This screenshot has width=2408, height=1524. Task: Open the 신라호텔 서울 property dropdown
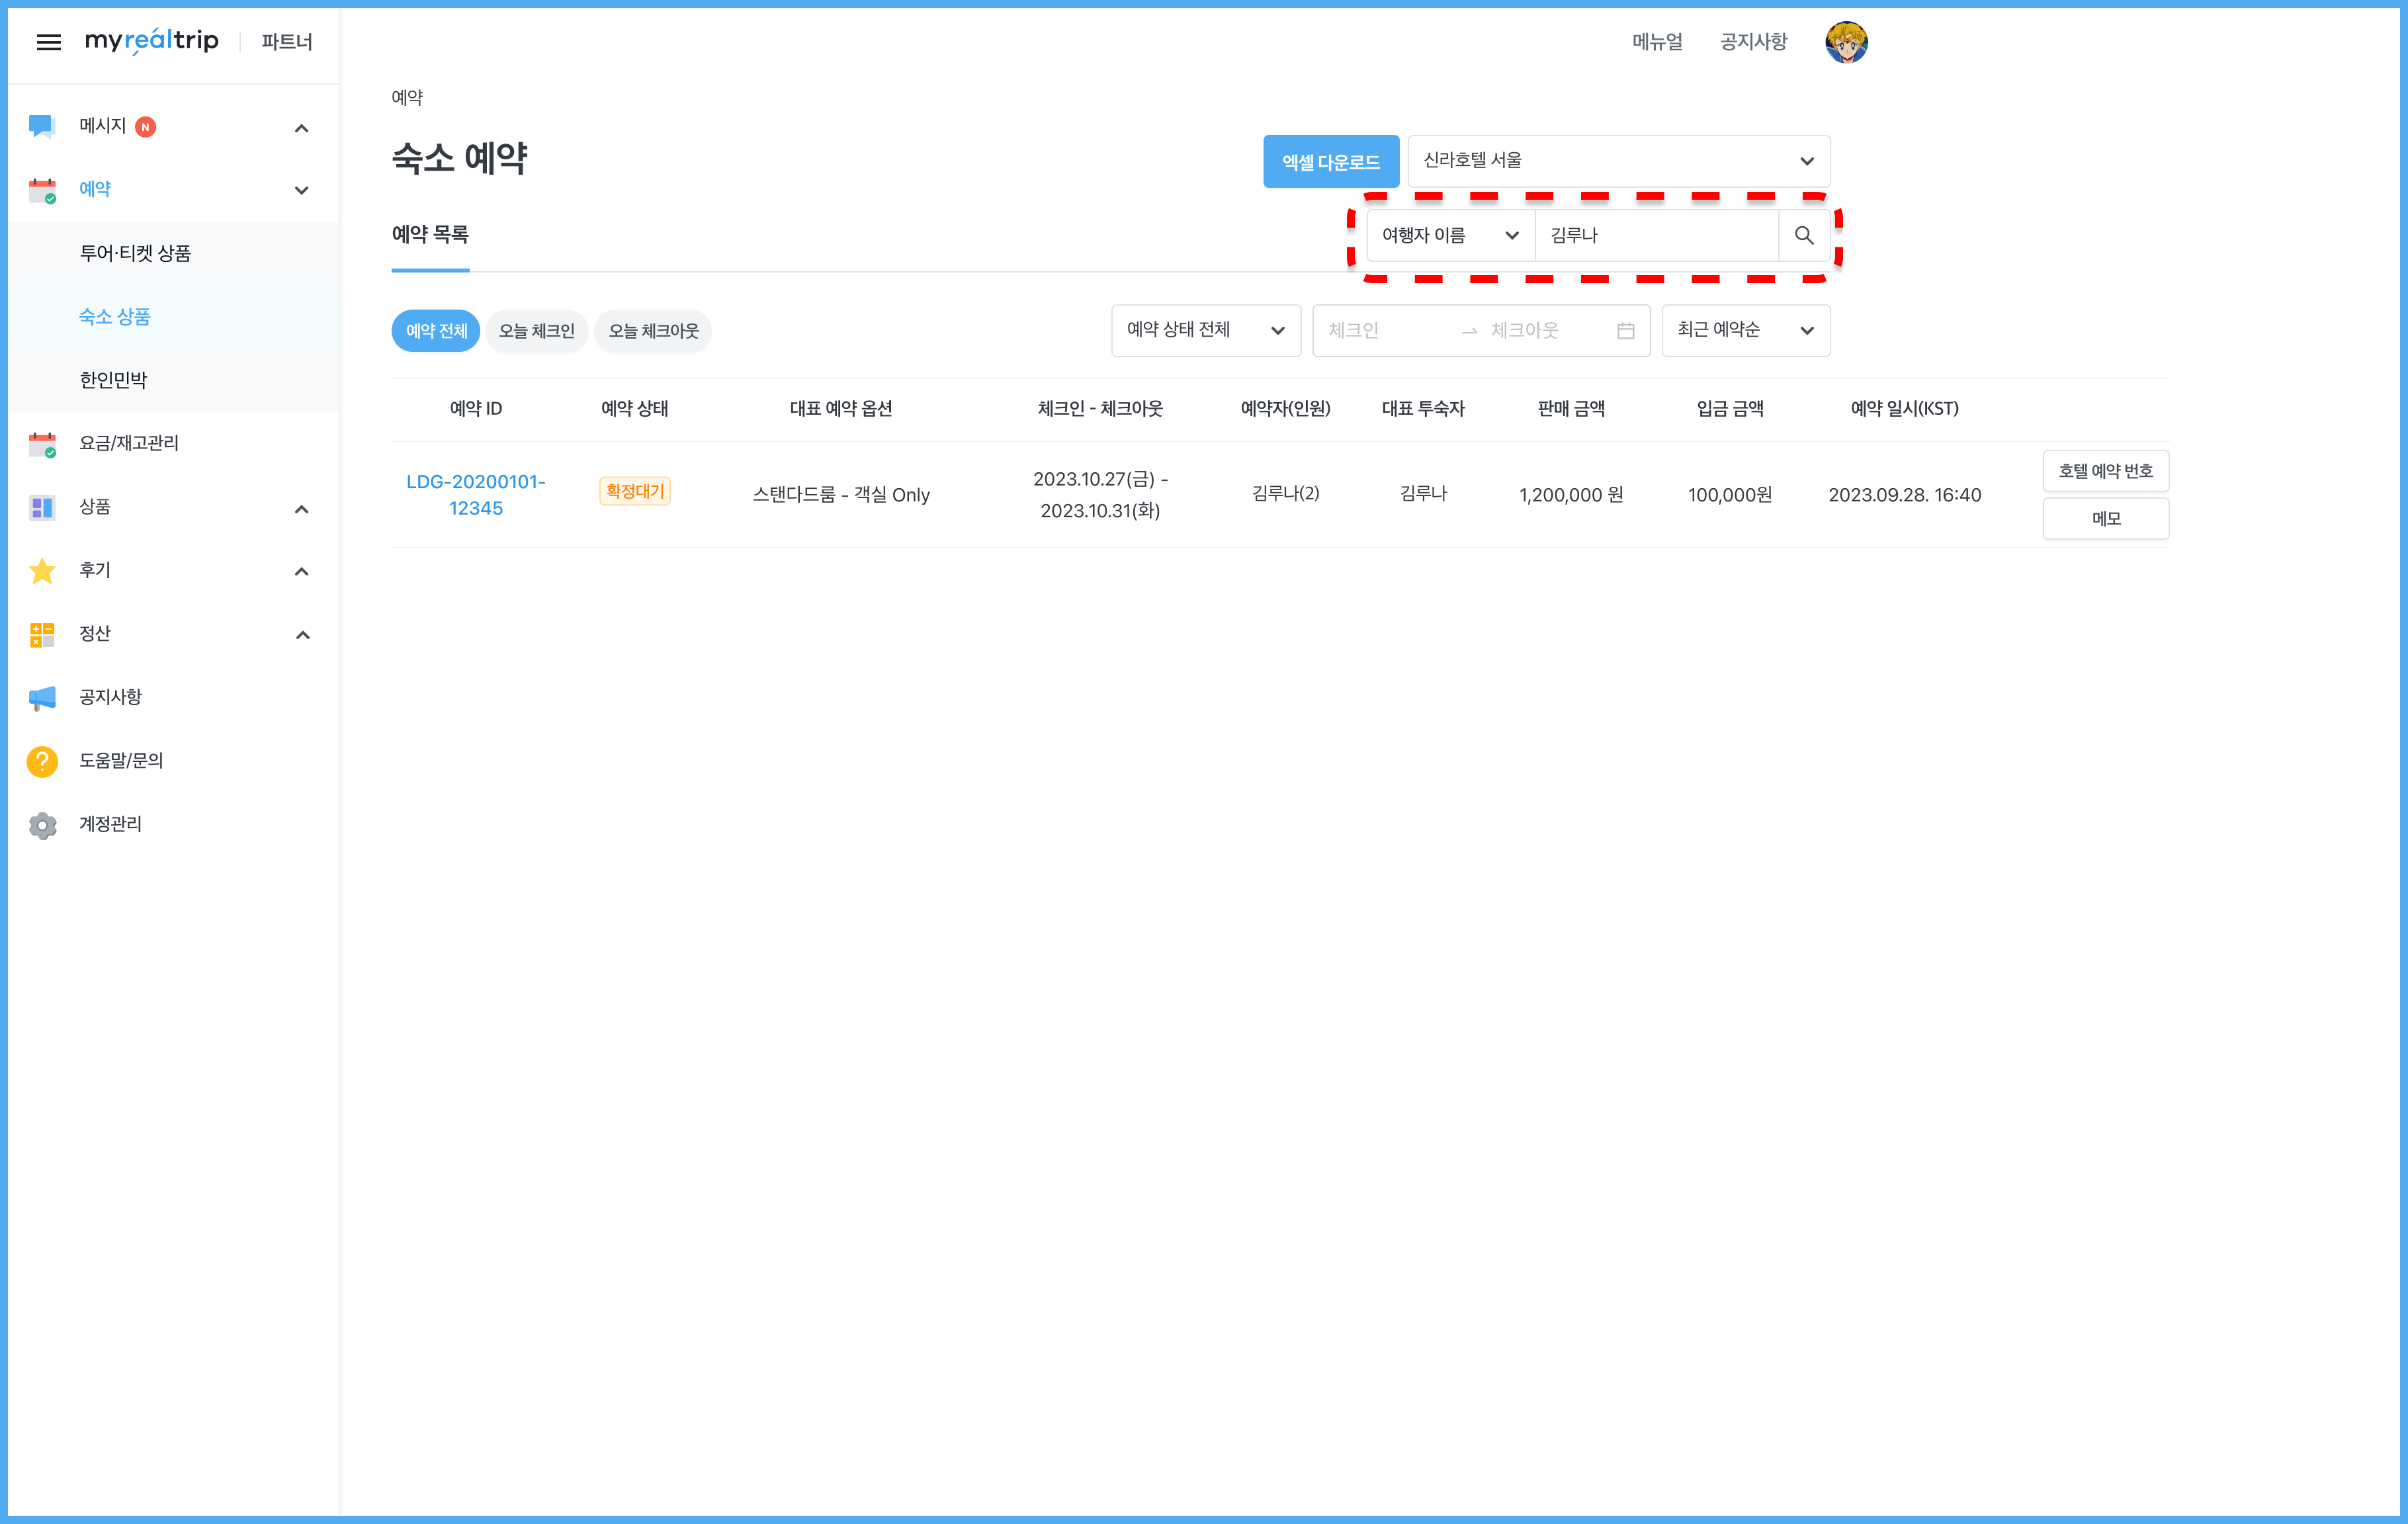(x=1618, y=161)
